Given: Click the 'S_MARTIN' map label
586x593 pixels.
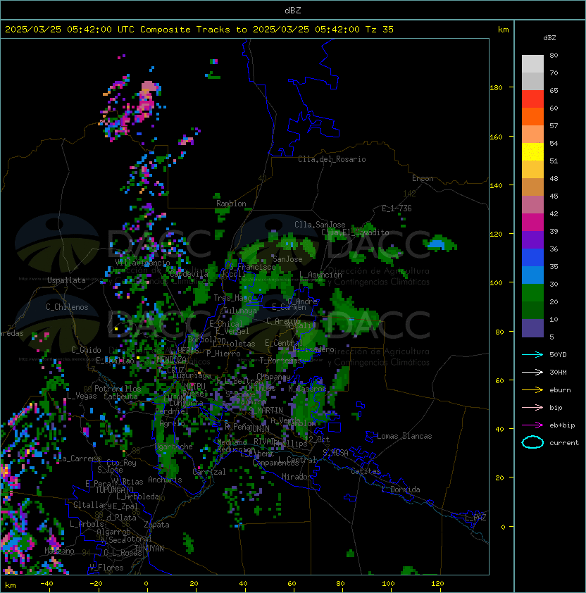Looking at the screenshot, I should tap(266, 411).
